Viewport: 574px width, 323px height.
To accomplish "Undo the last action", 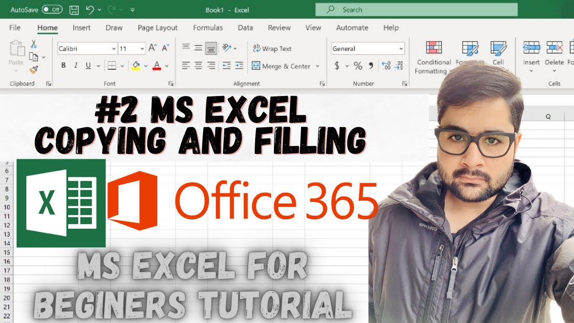I will tap(90, 9).
